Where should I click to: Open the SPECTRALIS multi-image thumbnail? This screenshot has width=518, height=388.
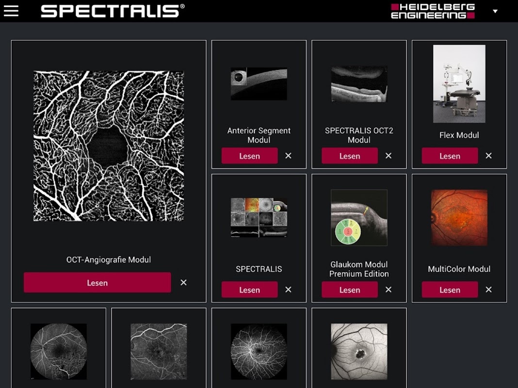[259, 218]
